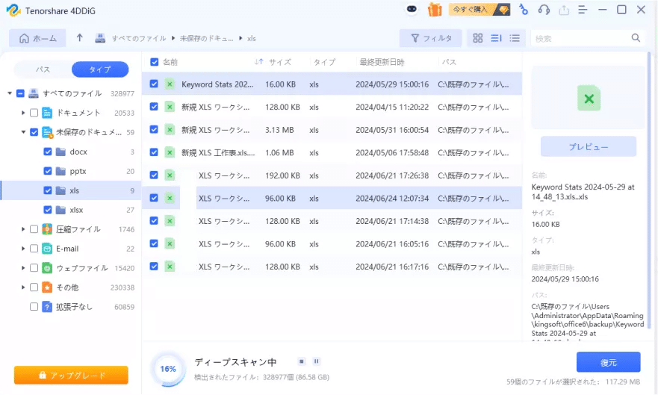Click the large Excel file preview thumbnail
Image resolution: width=658 pixels, height=395 pixels.
pyautogui.click(x=589, y=98)
